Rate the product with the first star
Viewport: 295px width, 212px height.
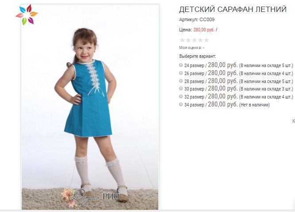[x=182, y=40]
